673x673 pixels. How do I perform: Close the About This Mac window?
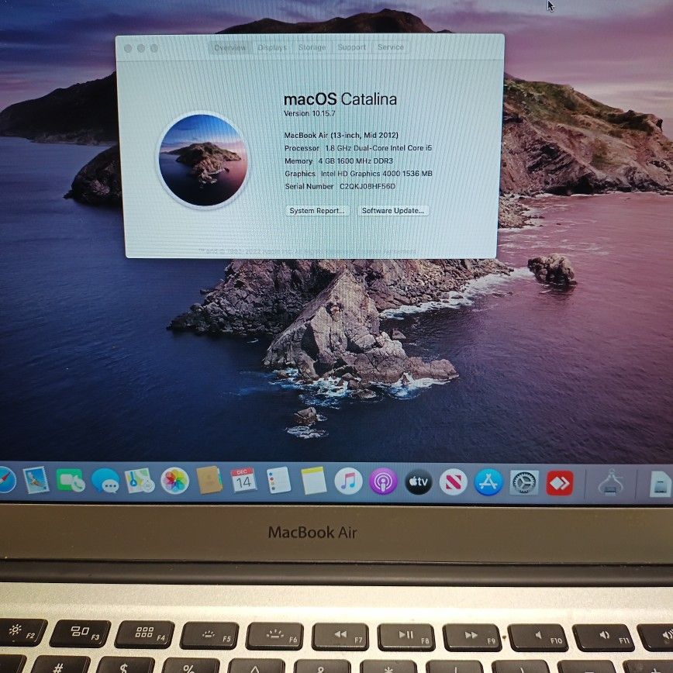(x=128, y=48)
